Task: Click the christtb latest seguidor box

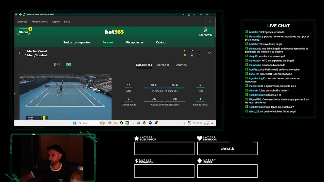Action: pos(227,148)
